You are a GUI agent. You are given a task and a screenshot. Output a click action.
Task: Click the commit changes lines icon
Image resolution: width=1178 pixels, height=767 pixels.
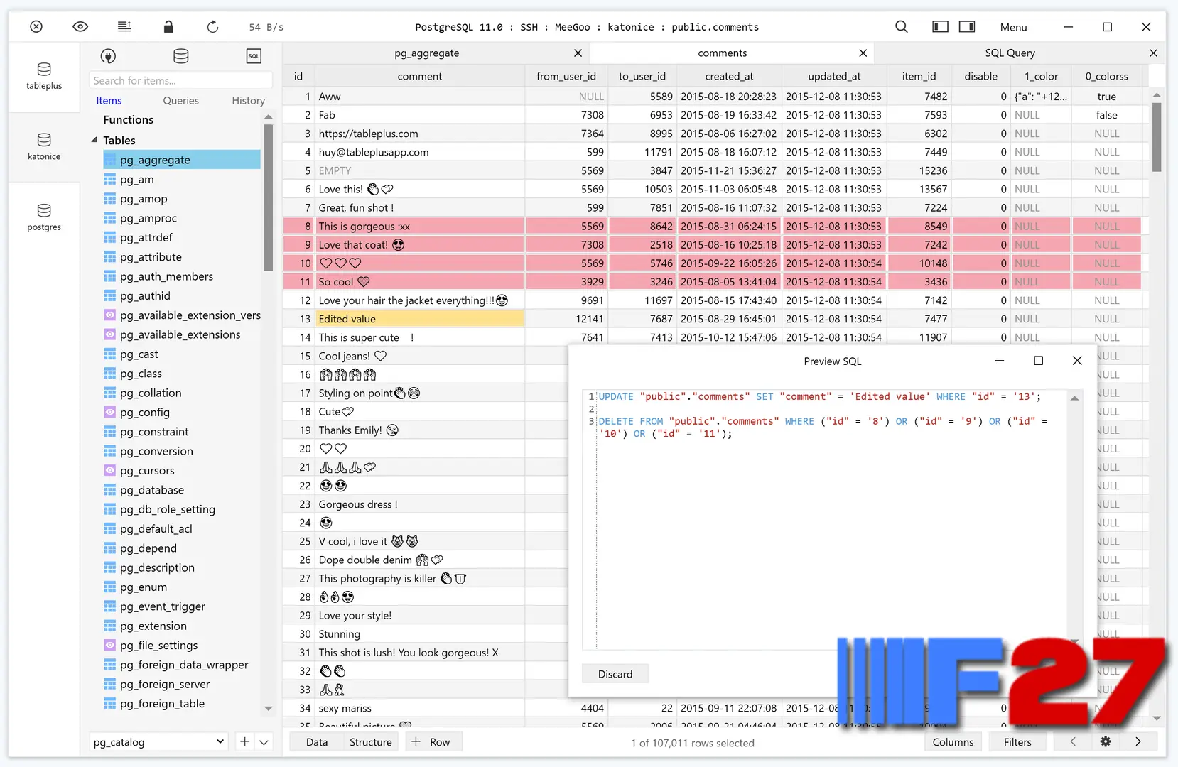click(124, 27)
